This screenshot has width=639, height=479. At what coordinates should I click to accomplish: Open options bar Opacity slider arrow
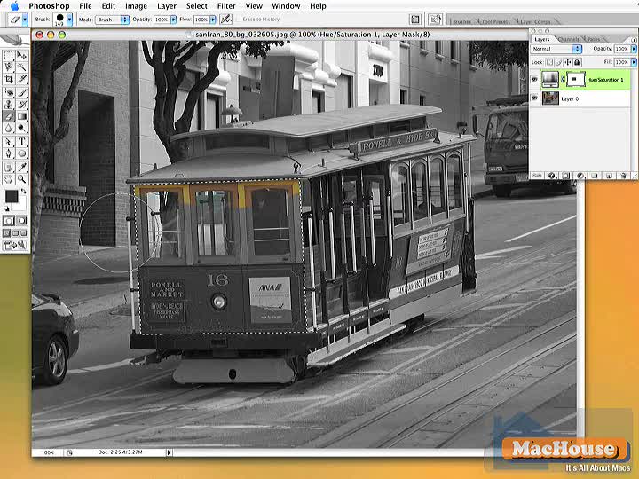173,20
